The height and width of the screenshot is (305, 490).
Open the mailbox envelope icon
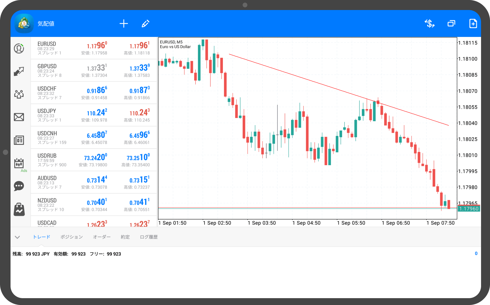coord(19,117)
